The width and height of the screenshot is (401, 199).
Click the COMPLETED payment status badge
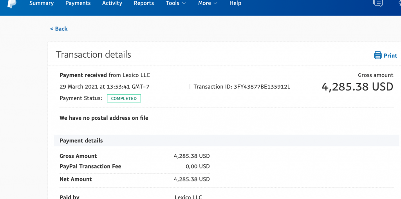(124, 98)
